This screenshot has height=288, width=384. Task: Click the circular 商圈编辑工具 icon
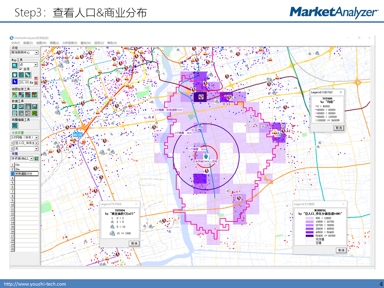pyautogui.click(x=15, y=125)
